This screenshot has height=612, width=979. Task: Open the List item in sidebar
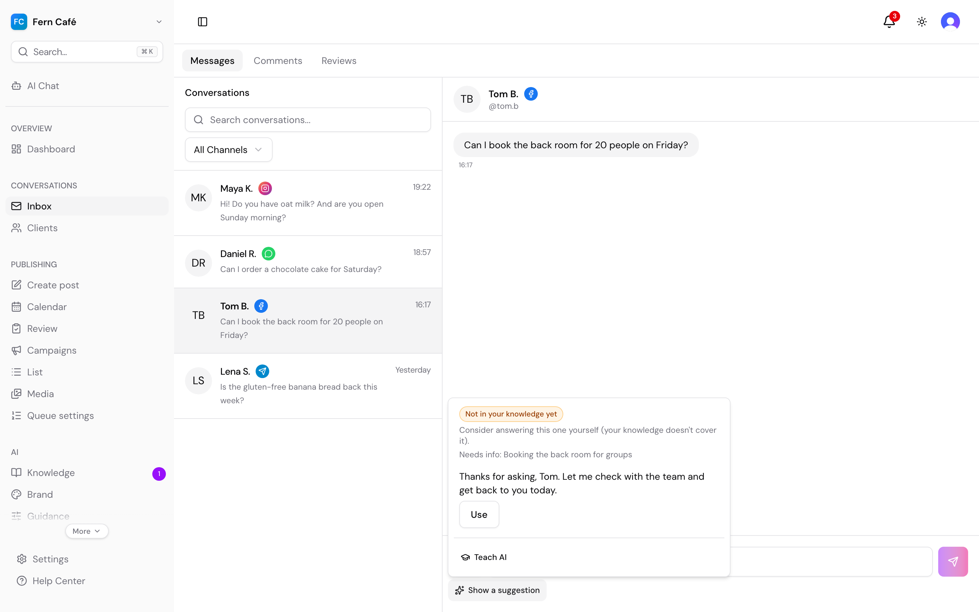point(87,372)
